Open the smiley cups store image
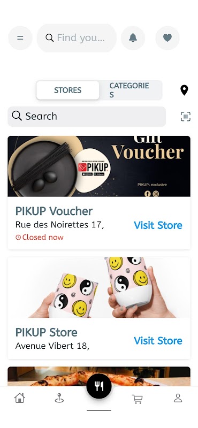 click(x=99, y=287)
